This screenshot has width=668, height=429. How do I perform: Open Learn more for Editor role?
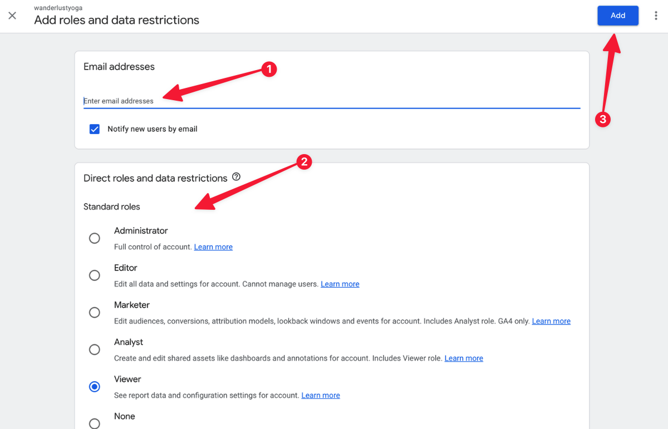340,284
